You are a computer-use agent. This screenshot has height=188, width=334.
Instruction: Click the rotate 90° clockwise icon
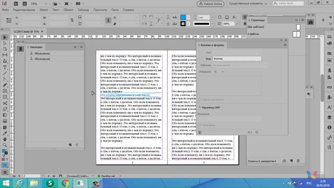(145, 17)
